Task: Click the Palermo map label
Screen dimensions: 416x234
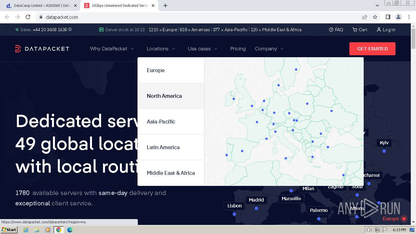Action: pos(319,210)
